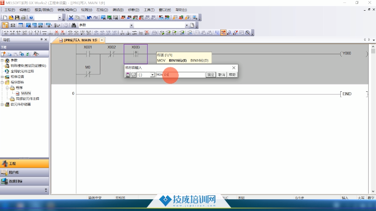This screenshot has width=376, height=211.
Task: Undo the last ladder edit
Action: [89, 18]
